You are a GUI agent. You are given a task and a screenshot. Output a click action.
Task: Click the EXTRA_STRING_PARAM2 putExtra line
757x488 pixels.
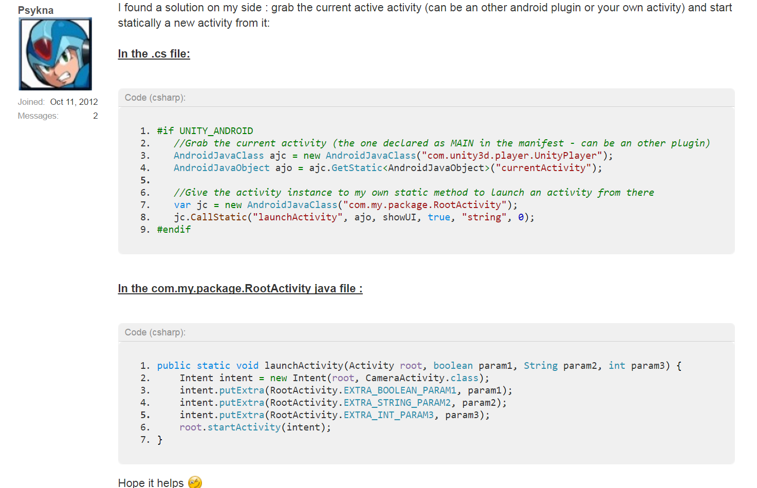click(343, 403)
